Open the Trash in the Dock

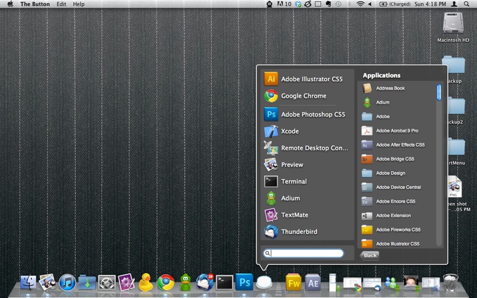pyautogui.click(x=451, y=283)
